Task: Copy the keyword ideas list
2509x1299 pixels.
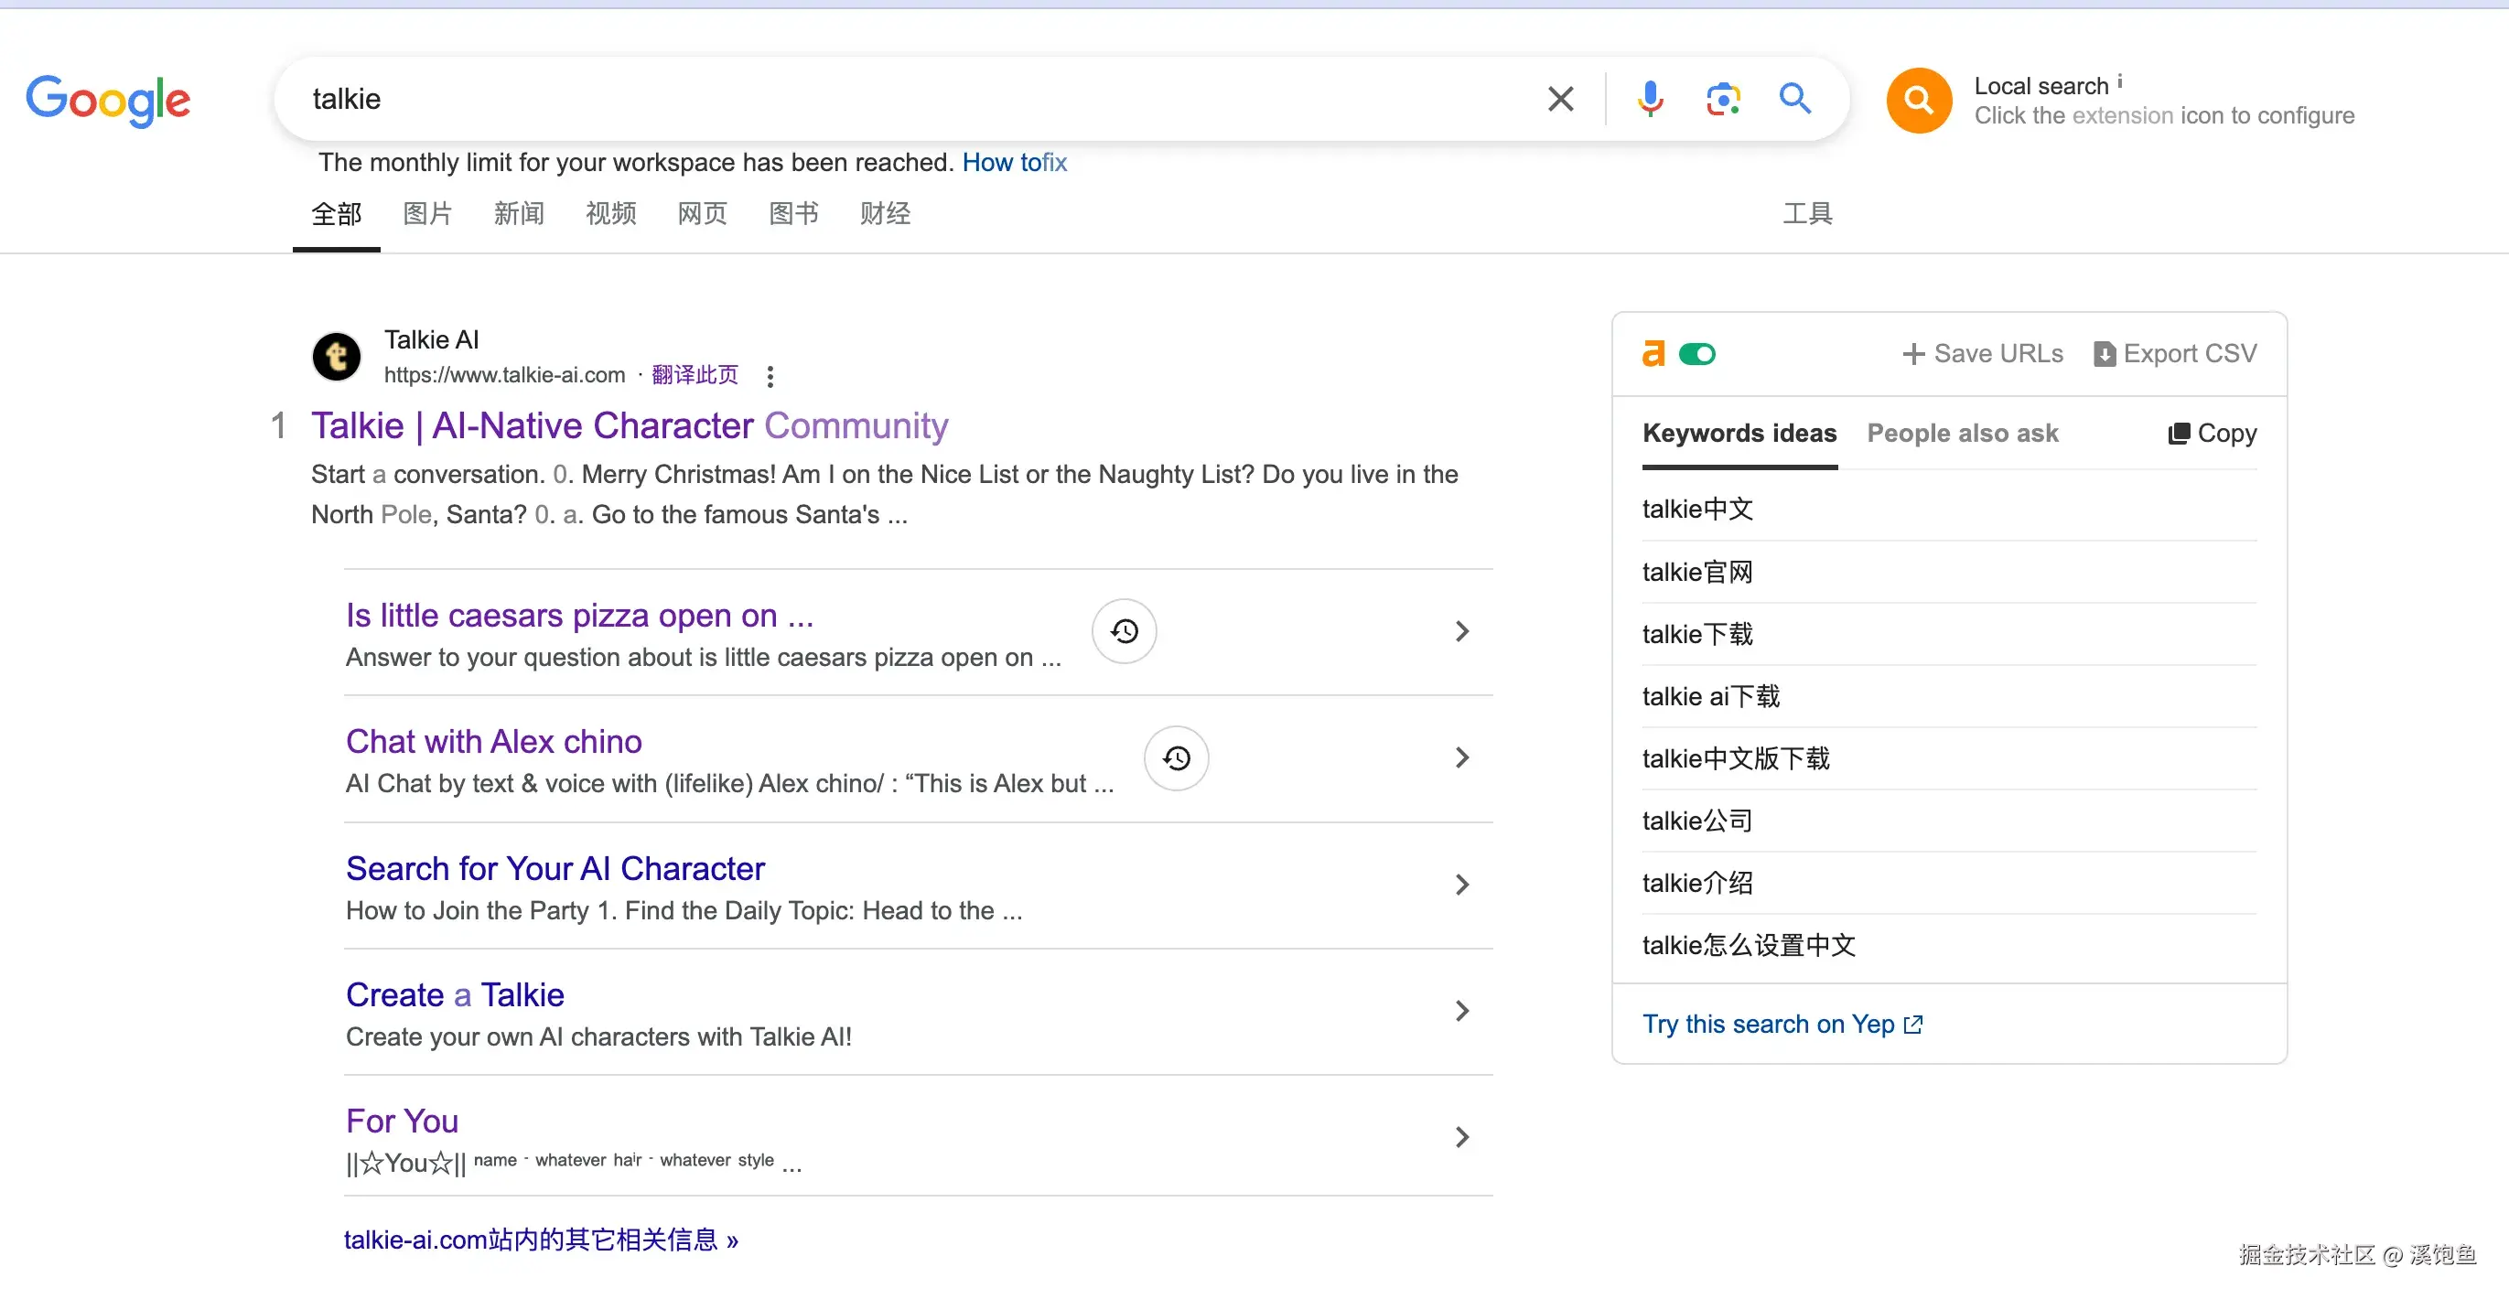Action: [2212, 434]
